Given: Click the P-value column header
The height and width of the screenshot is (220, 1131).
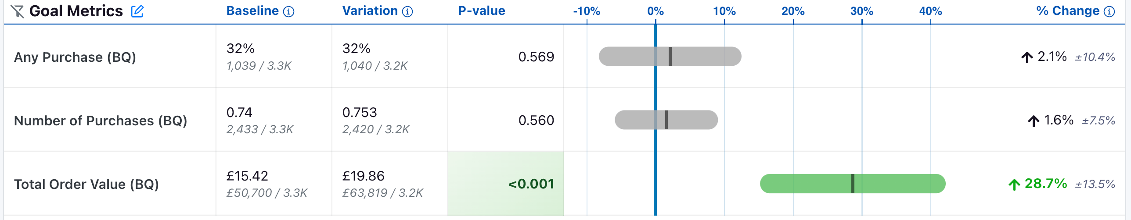Looking at the screenshot, I should click(481, 11).
